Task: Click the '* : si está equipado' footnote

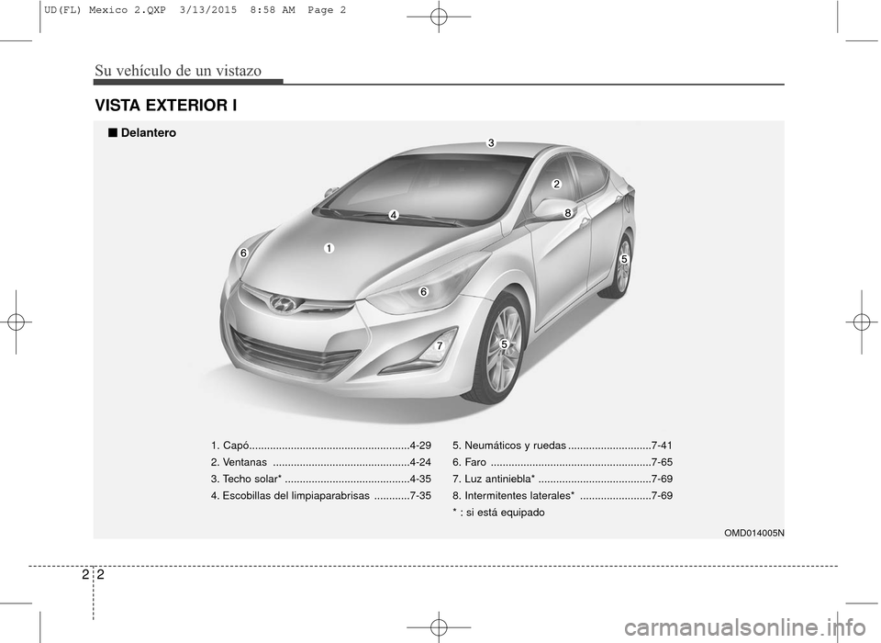Action: point(498,513)
